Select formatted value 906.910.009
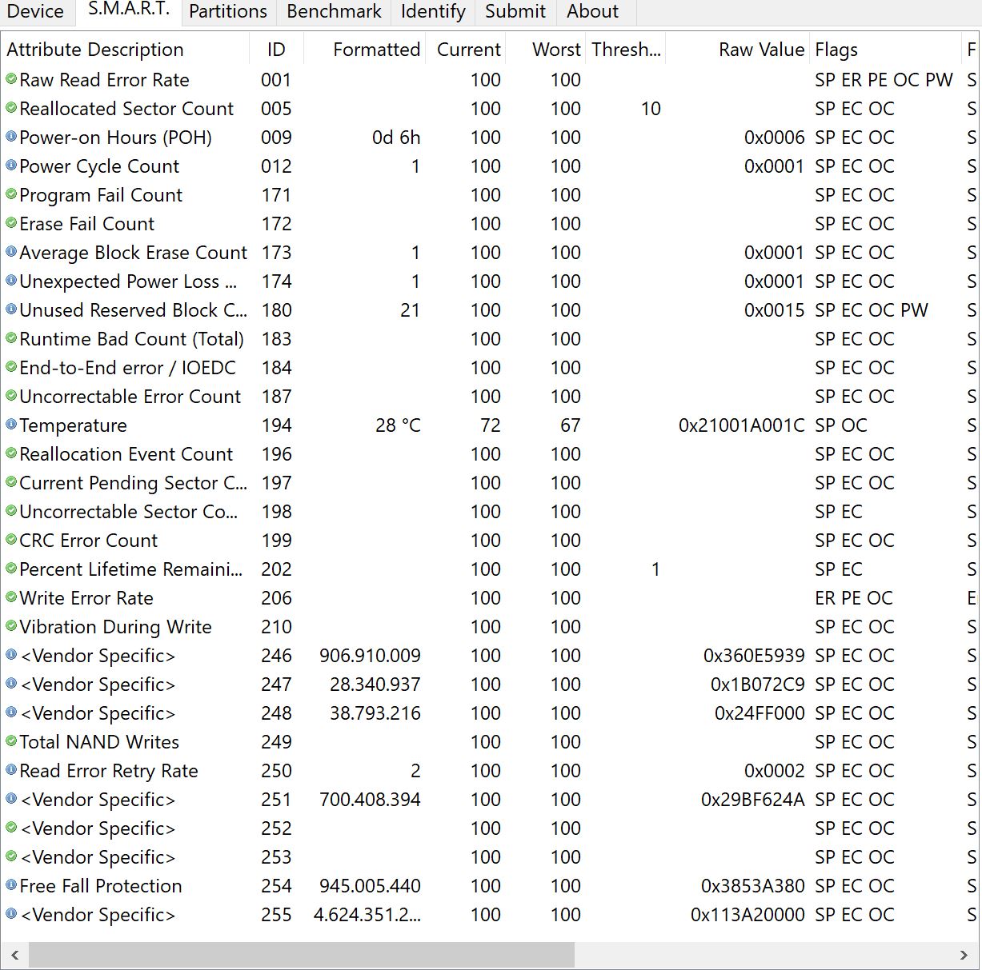The width and height of the screenshot is (982, 970). (x=370, y=656)
